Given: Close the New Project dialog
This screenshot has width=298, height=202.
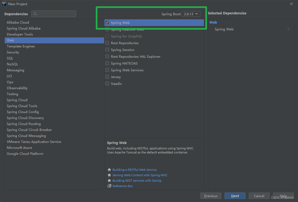Looking at the screenshot, I should click(x=291, y=4).
